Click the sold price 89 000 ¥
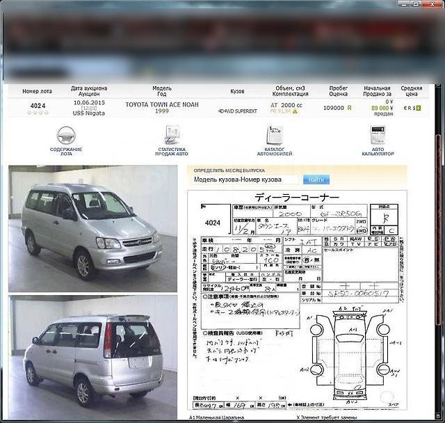 click(x=382, y=108)
